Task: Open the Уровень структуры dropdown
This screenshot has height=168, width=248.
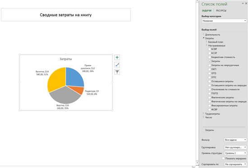Action: pos(235,153)
